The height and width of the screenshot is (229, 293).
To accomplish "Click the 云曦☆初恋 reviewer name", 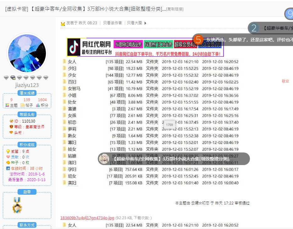I will coord(200,203).
